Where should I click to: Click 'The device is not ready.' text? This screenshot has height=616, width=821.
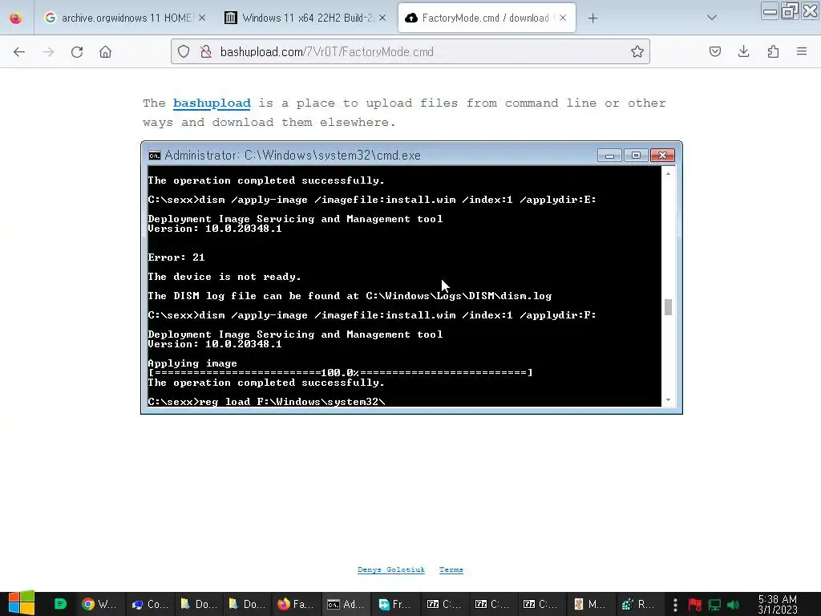[x=224, y=277]
